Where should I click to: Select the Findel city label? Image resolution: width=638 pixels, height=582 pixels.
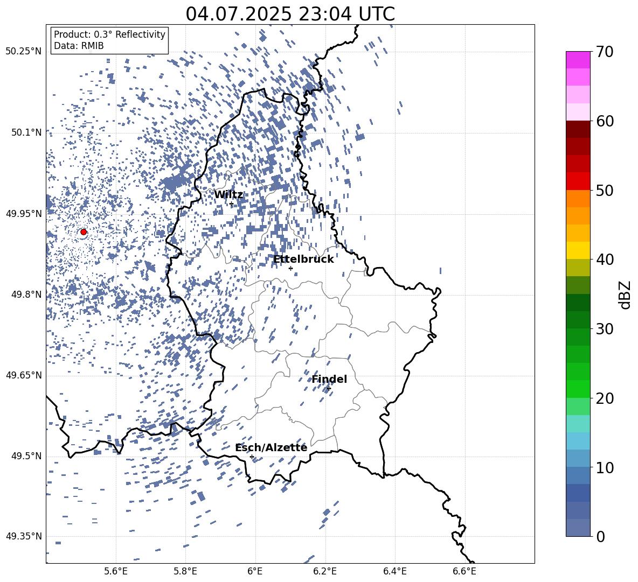tap(329, 379)
